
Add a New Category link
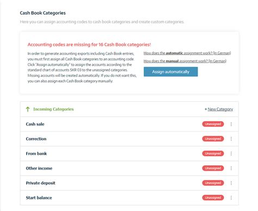click(219, 109)
